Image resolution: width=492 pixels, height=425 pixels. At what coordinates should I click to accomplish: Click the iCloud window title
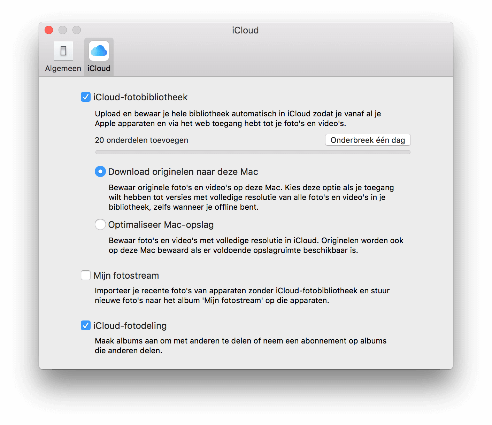245,30
